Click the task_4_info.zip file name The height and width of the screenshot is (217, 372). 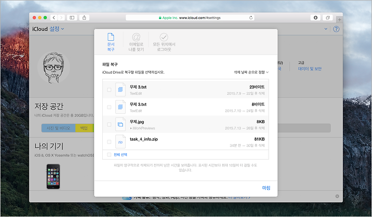coord(144,139)
